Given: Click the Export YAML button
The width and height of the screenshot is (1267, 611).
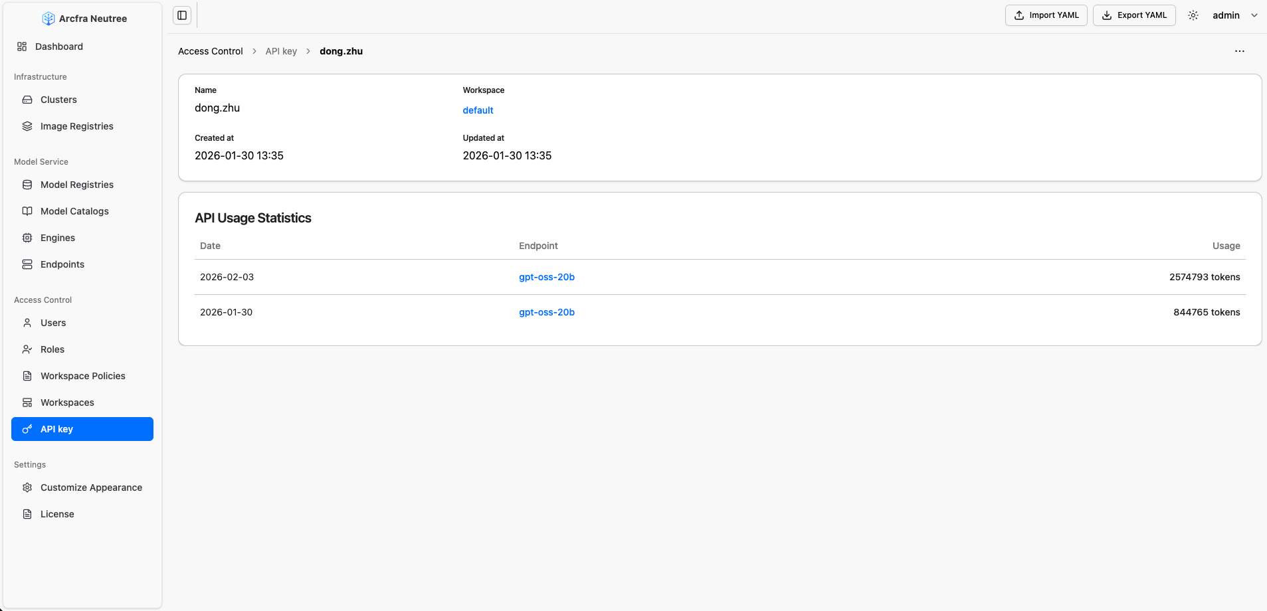Looking at the screenshot, I should (x=1134, y=15).
